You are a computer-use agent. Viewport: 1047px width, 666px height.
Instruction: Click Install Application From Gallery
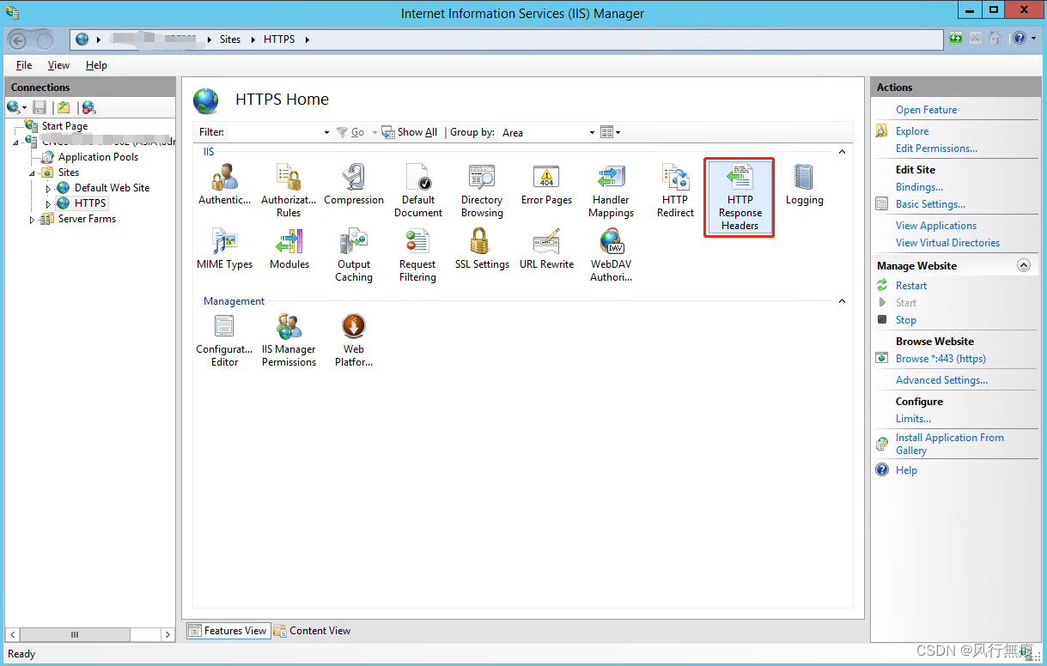click(x=949, y=444)
